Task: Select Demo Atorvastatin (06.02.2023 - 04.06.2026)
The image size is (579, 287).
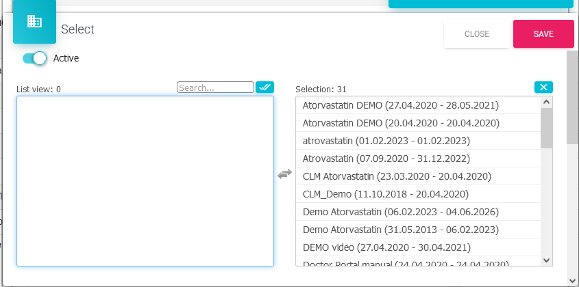Action: point(400,212)
